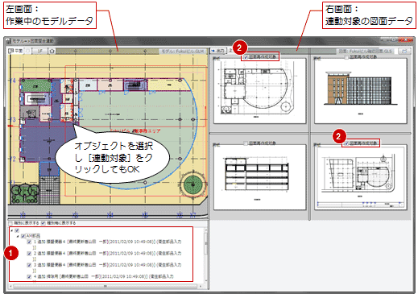Select item 4 追加 掃除用 entry
418x294 pixels.
click(103, 276)
